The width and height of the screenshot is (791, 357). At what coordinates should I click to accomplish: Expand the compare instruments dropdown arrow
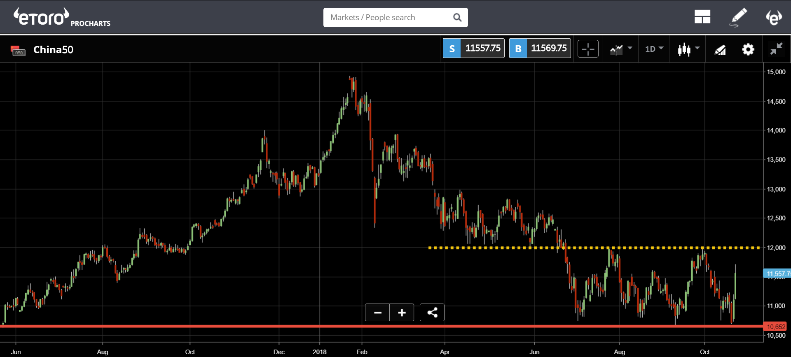tap(630, 48)
